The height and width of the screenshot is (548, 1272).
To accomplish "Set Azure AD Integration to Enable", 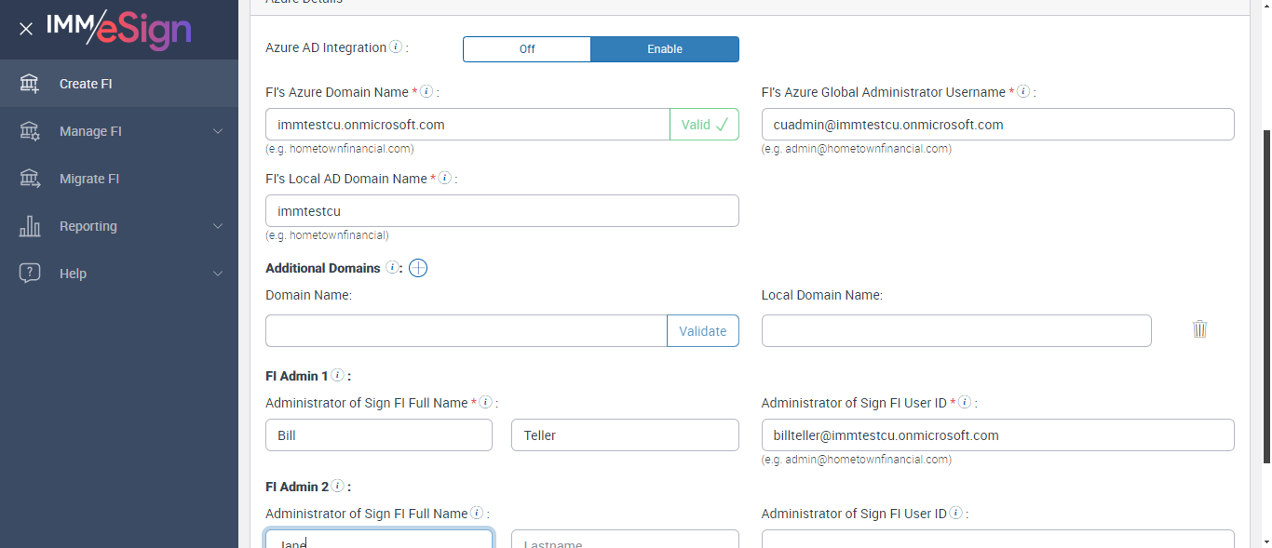I will pyautogui.click(x=665, y=49).
